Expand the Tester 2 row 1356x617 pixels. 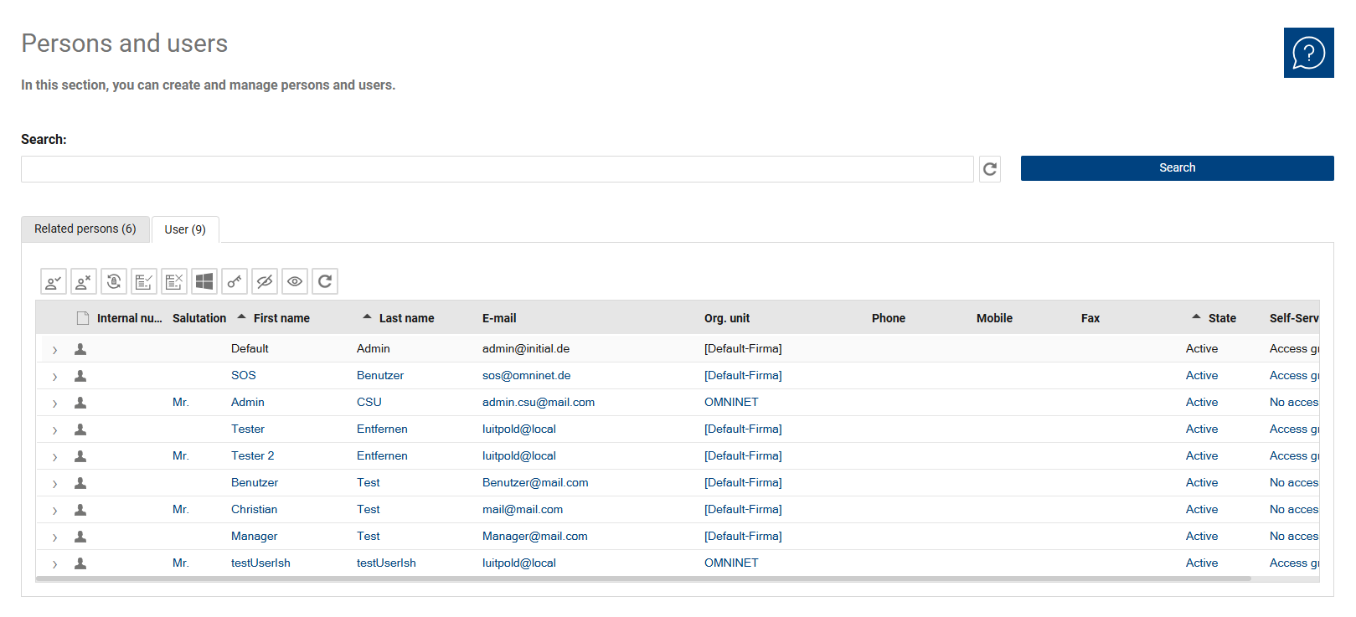click(x=54, y=457)
